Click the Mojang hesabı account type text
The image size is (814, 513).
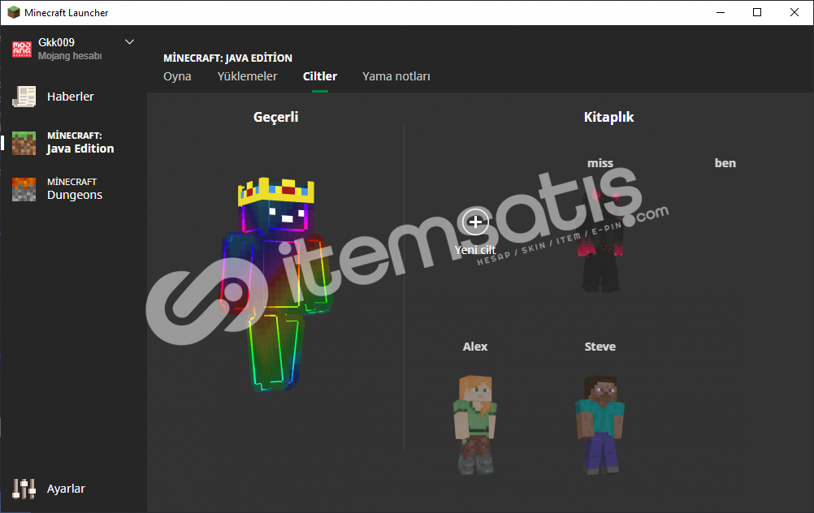tap(70, 55)
